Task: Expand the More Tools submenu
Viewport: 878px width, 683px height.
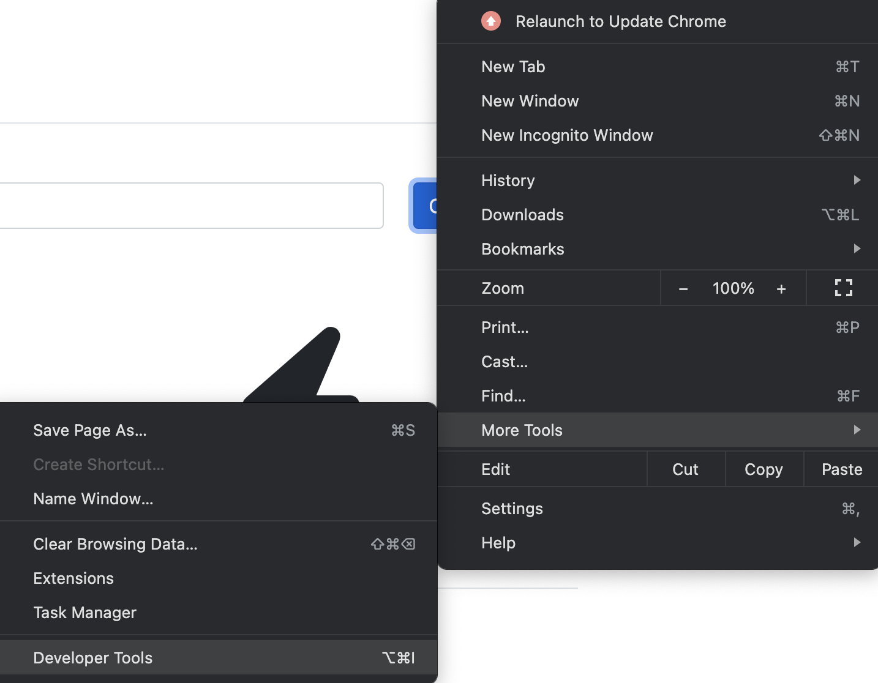Action: coord(658,430)
